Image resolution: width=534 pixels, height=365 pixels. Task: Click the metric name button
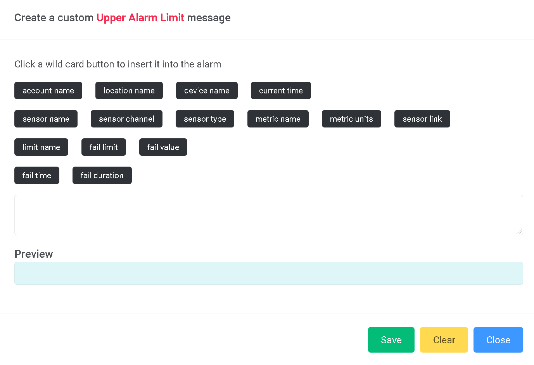click(x=278, y=119)
